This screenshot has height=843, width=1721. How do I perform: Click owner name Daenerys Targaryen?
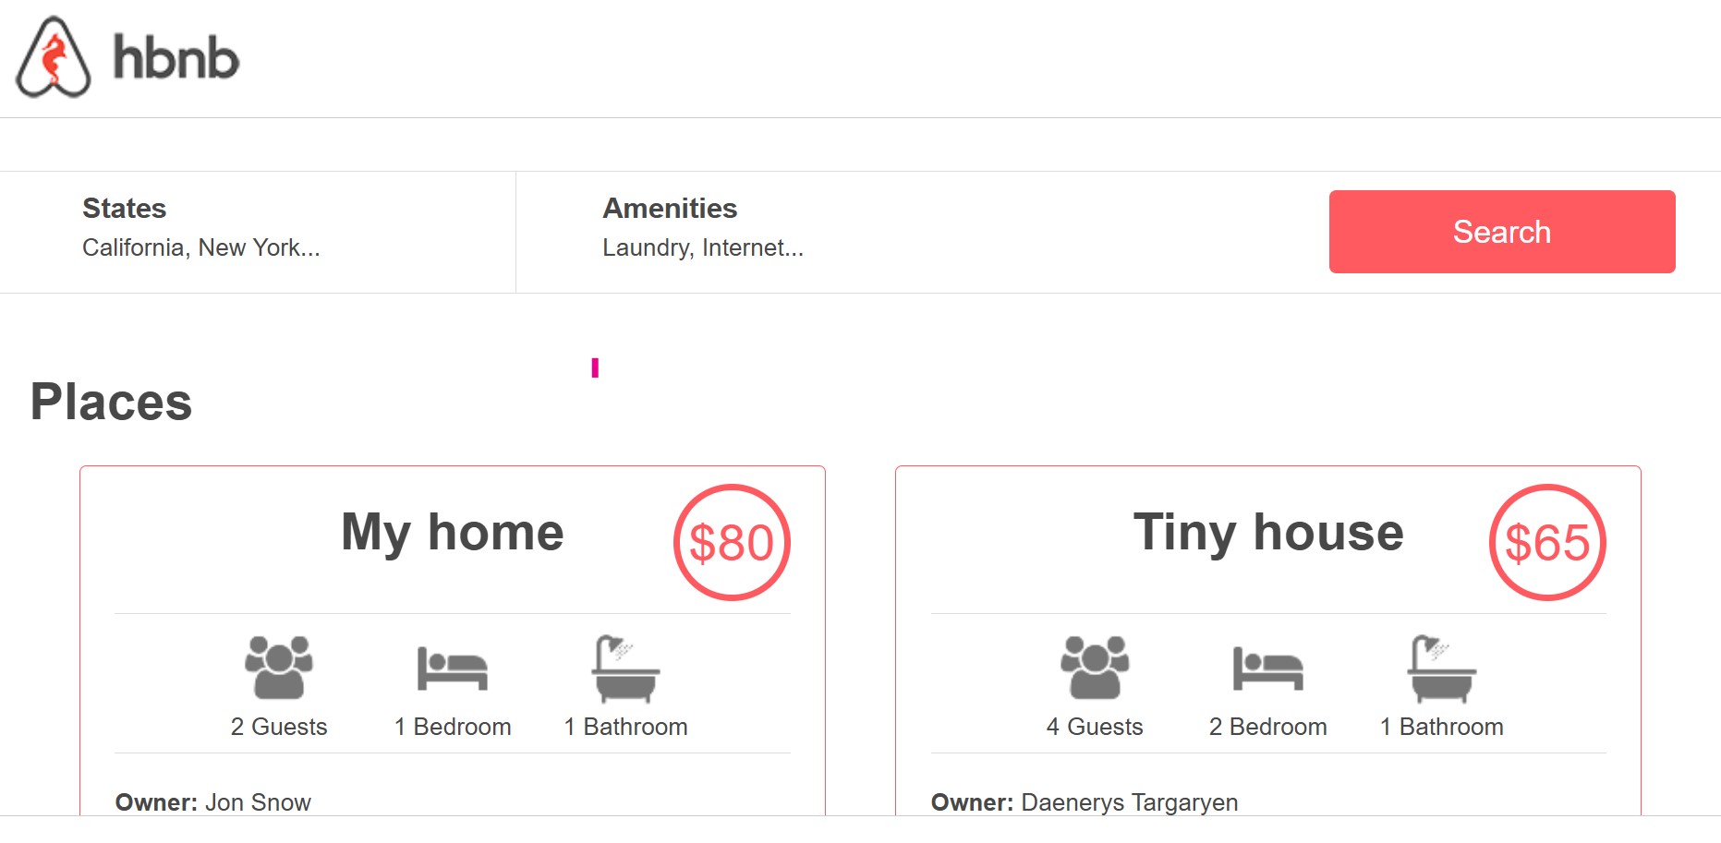point(1129,801)
